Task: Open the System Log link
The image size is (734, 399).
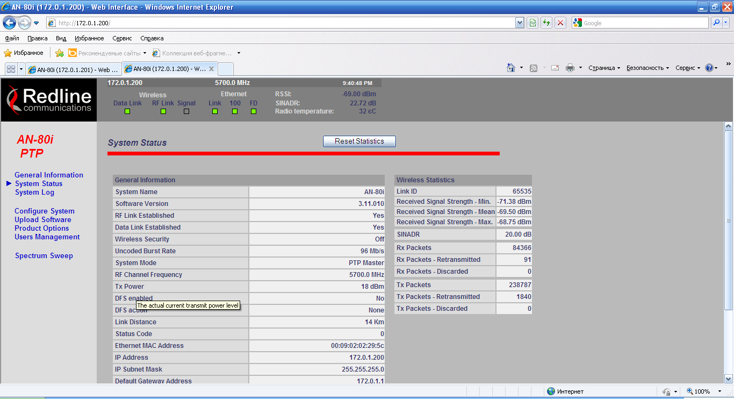Action: 34,192
